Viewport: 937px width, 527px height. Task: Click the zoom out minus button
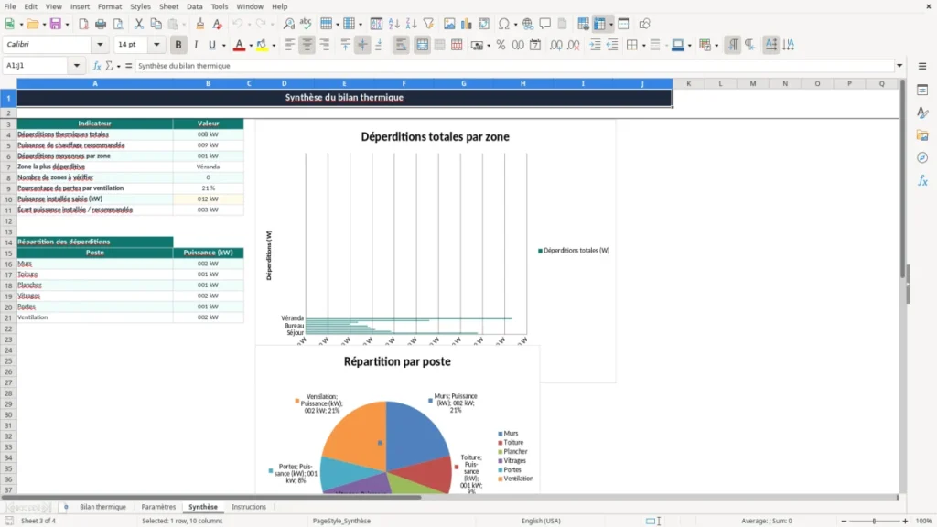coord(844,521)
